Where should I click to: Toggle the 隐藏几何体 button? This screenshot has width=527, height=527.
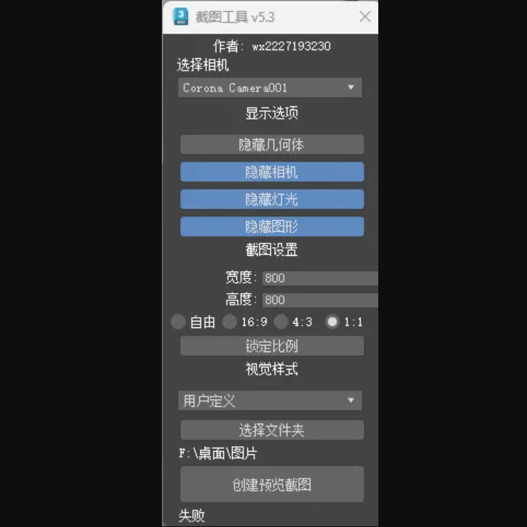[272, 145]
